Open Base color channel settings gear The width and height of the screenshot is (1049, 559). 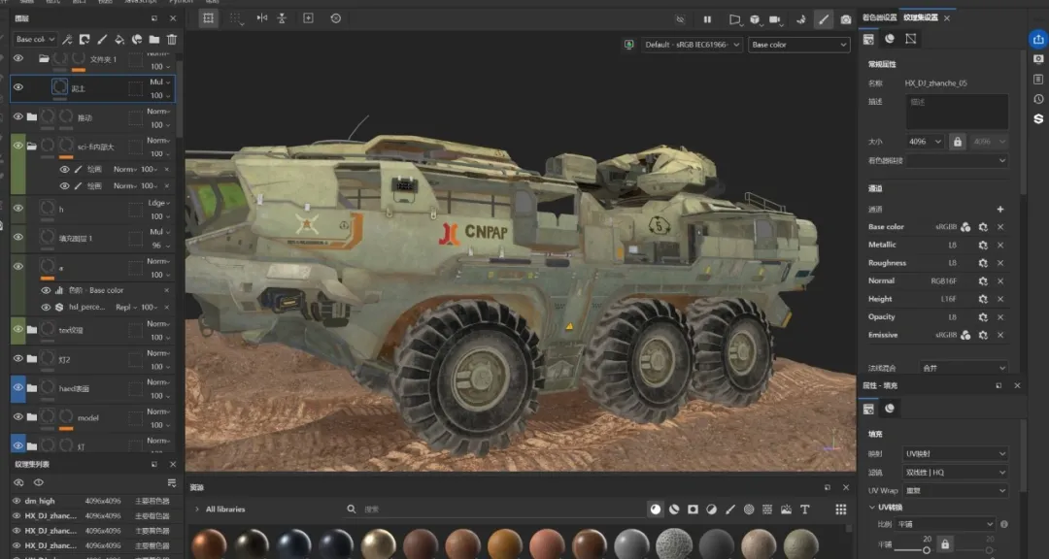pos(983,227)
